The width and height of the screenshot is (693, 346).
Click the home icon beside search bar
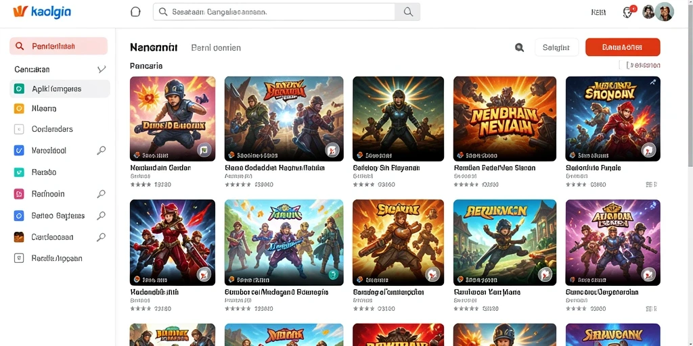pyautogui.click(x=135, y=12)
